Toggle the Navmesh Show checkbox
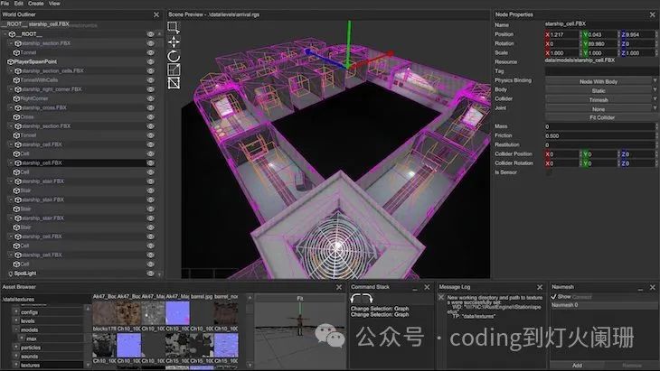 tap(554, 296)
